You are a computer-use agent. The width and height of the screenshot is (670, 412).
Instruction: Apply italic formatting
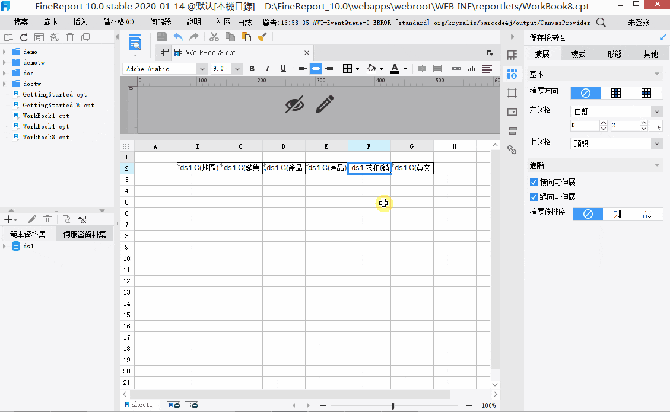coord(268,69)
